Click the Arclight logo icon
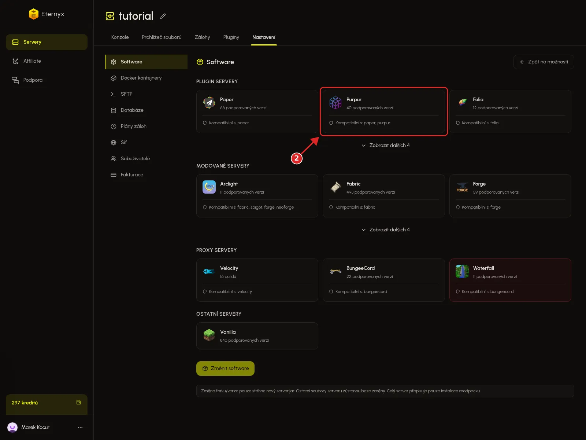Image resolution: width=586 pixels, height=440 pixels. coord(209,187)
